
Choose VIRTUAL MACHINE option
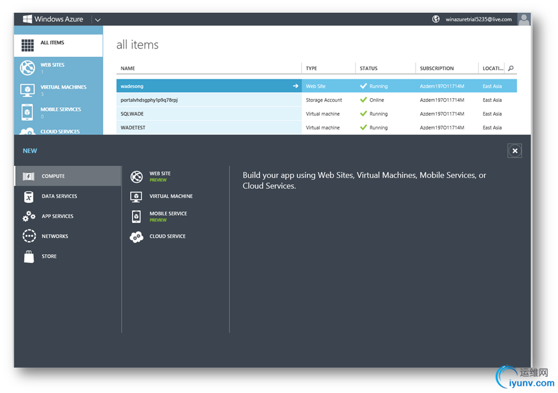(171, 196)
